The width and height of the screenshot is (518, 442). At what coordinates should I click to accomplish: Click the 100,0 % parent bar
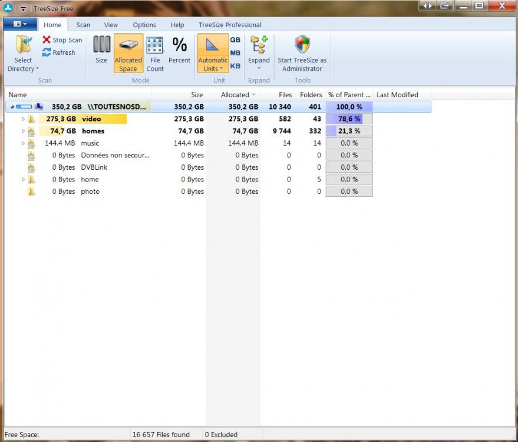click(349, 107)
